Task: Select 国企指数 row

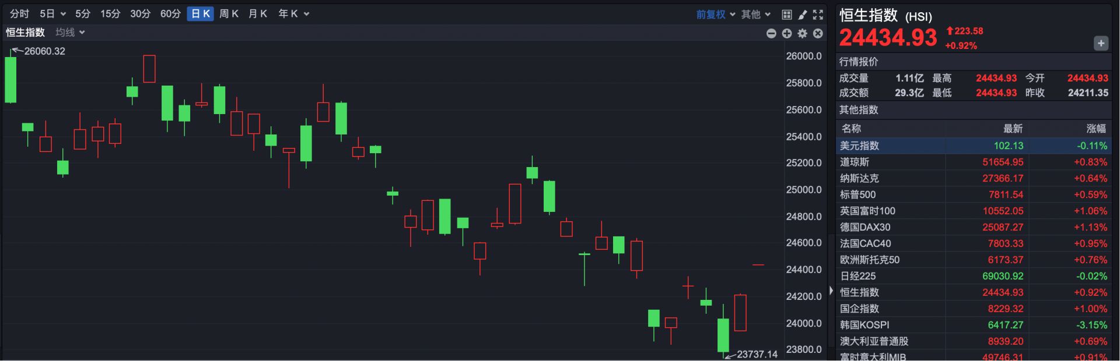Action: [974, 309]
